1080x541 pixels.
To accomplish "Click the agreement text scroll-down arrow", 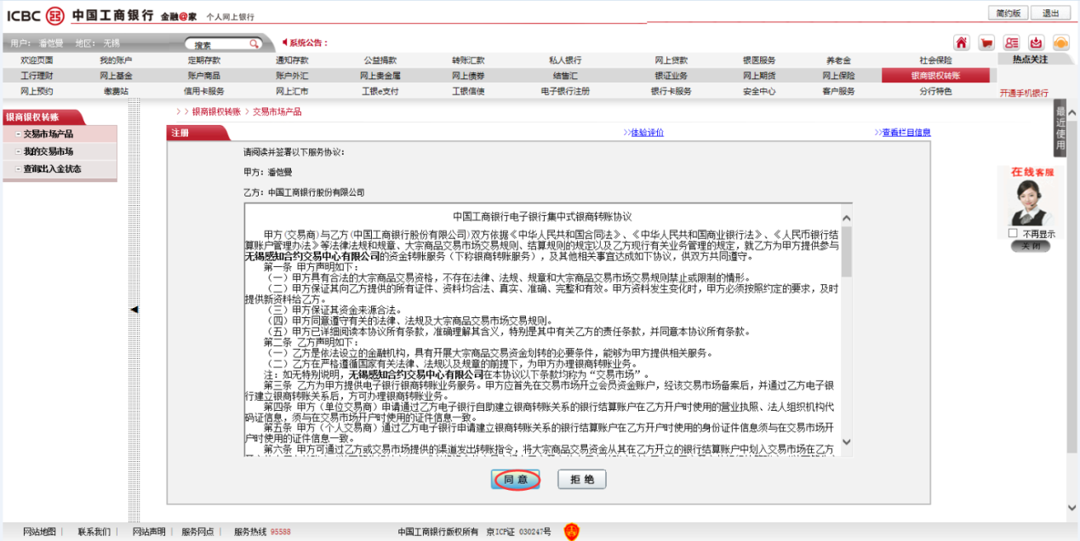I will [x=846, y=441].
